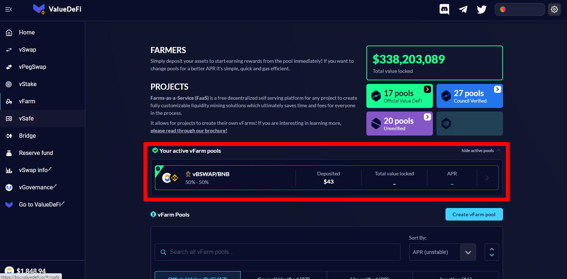The width and height of the screenshot is (567, 279).
Task: Click the vStake target icon in the sidebar
Action: (9, 84)
